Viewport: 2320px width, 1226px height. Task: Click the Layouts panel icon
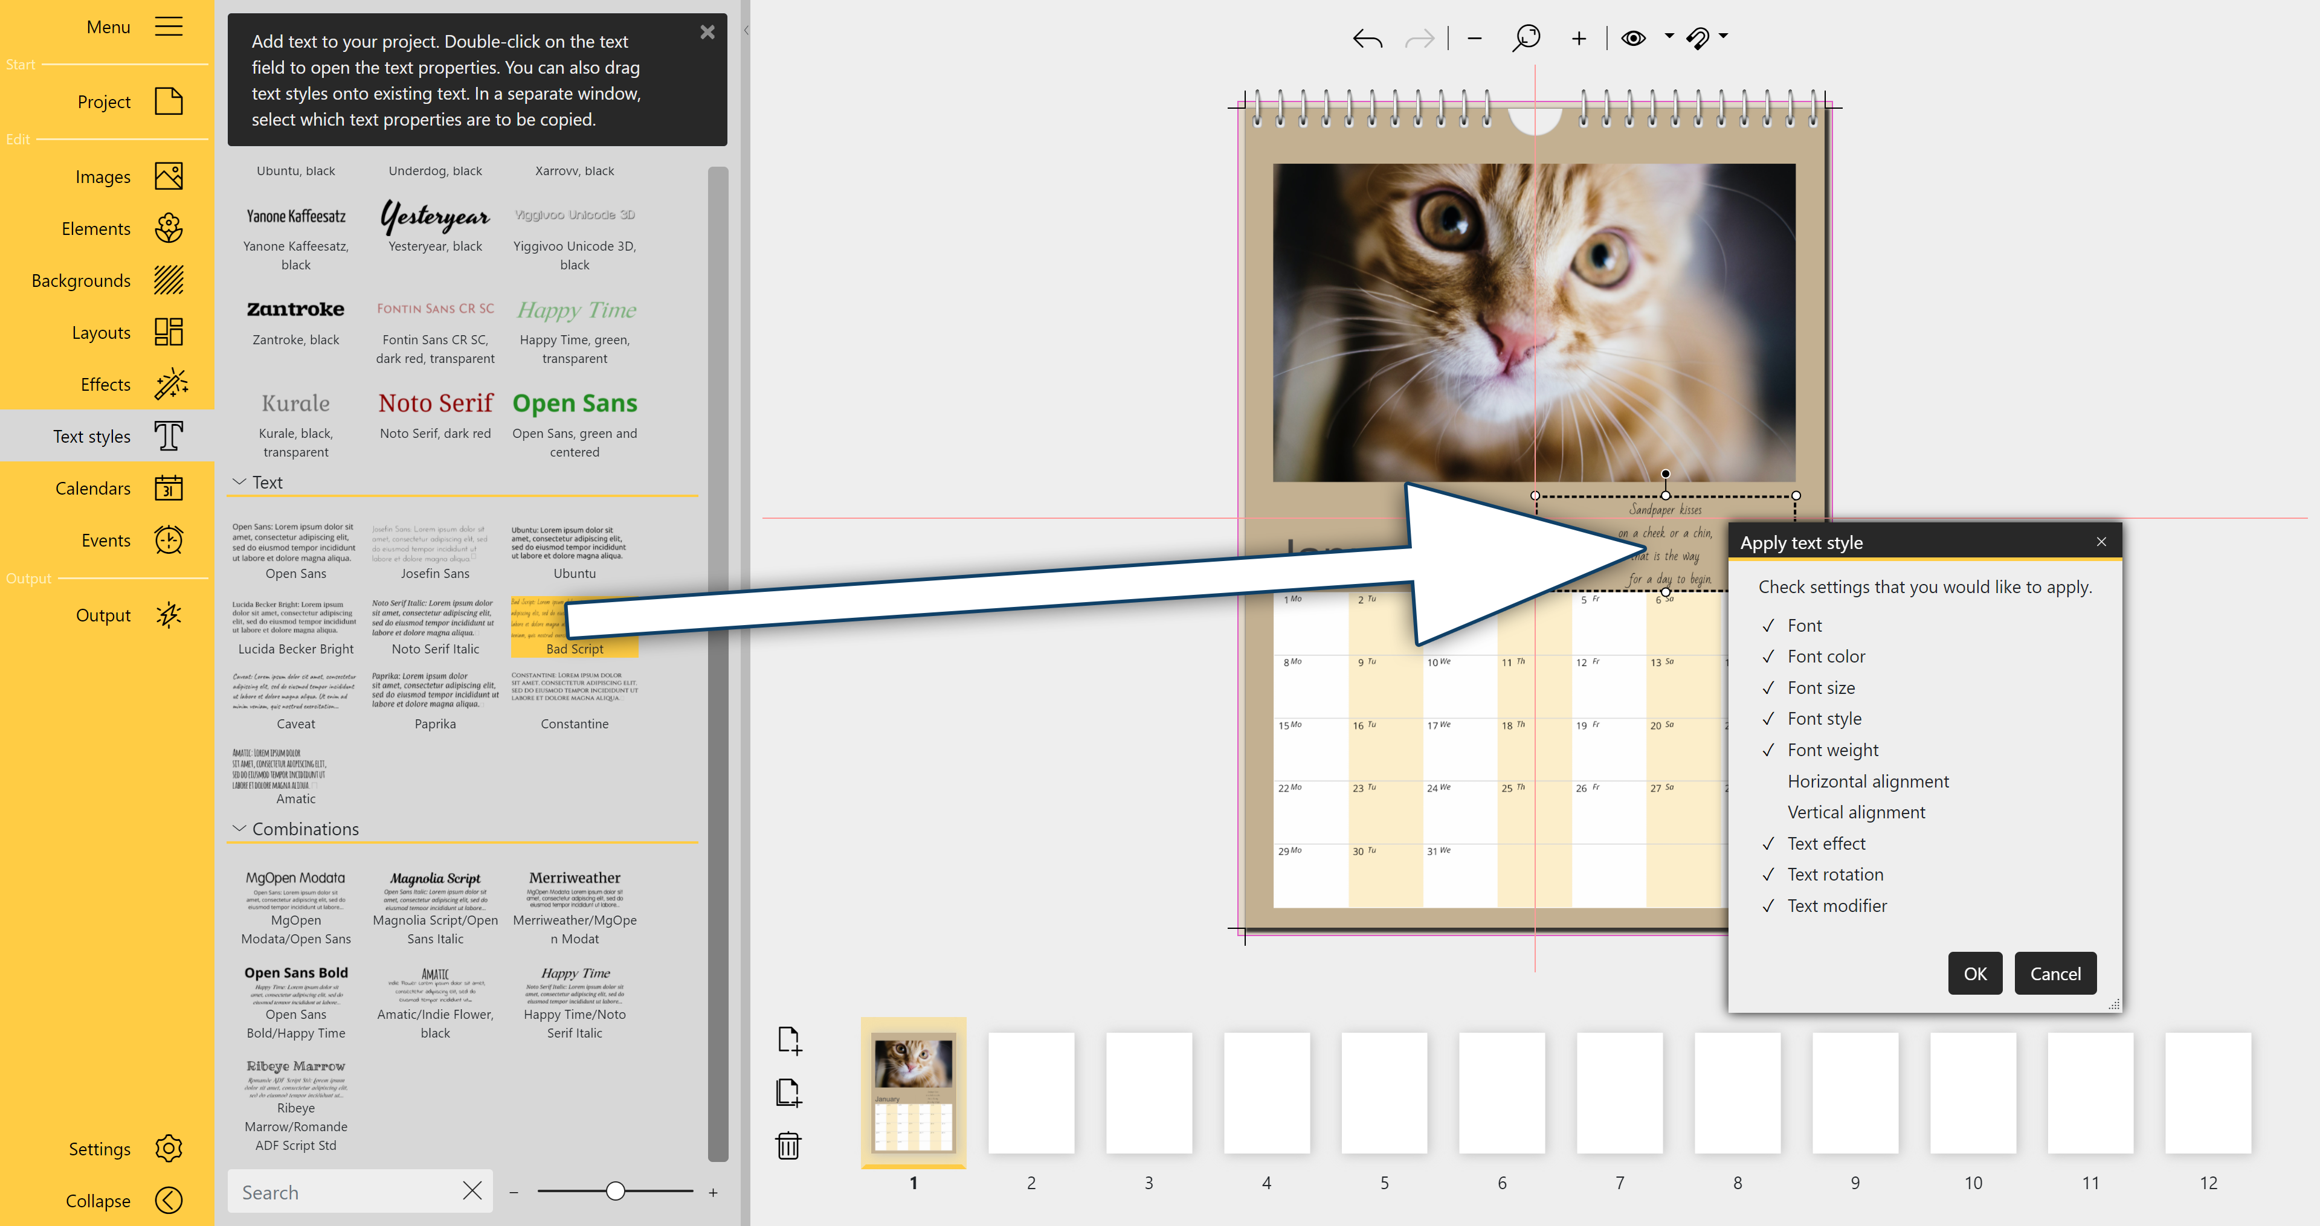[169, 332]
